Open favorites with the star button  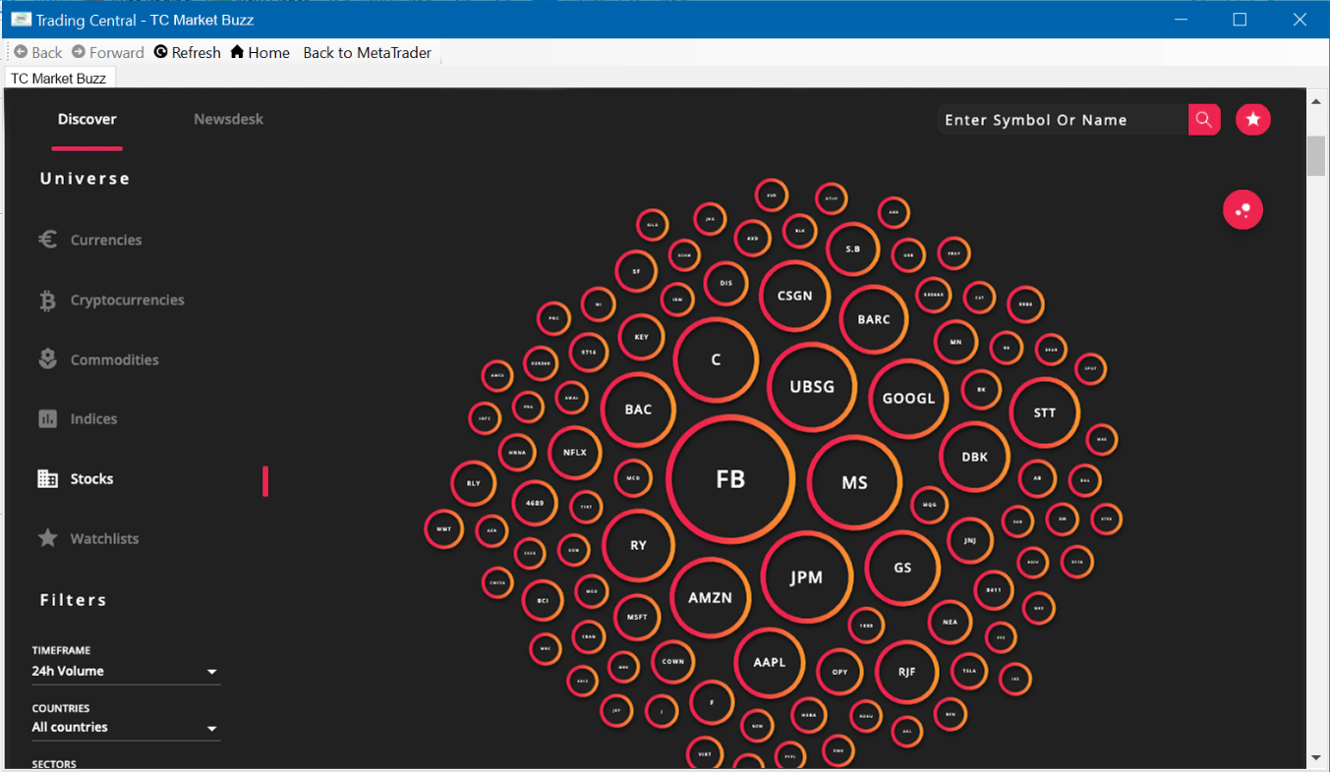point(1253,120)
